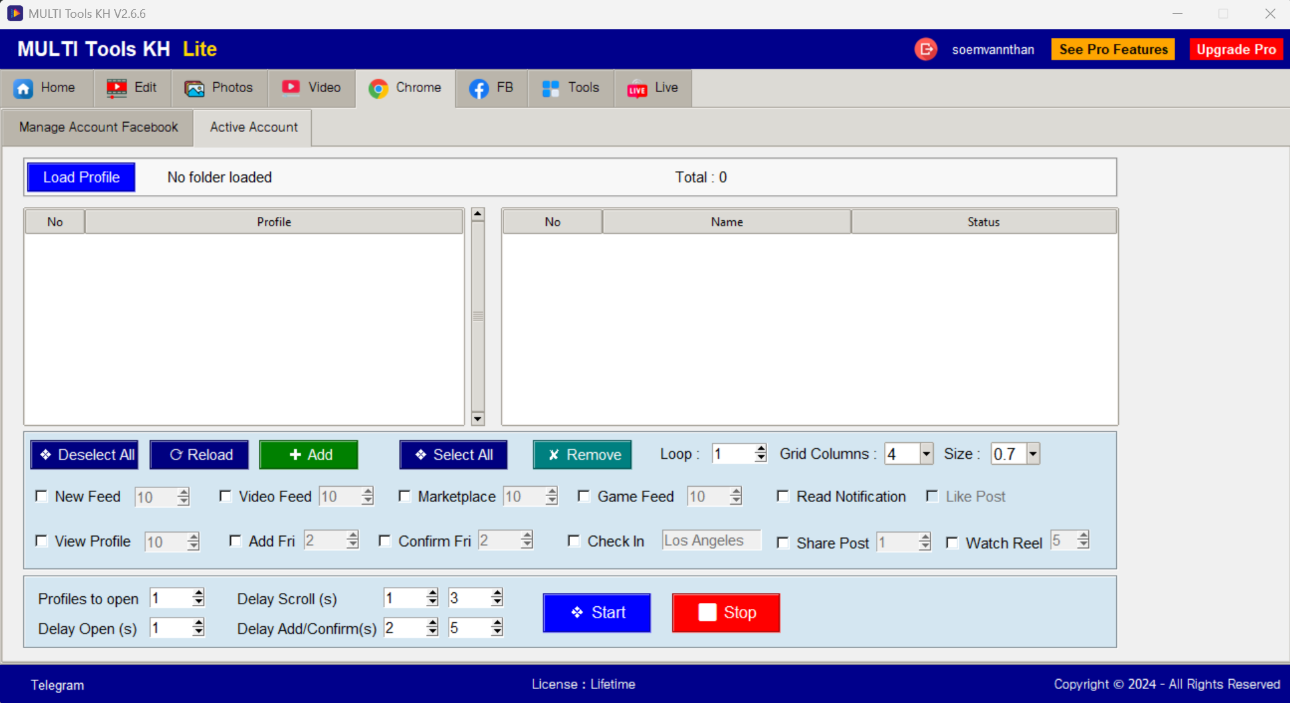This screenshot has height=703, width=1290.
Task: Enable the New Feed checkbox
Action: click(x=42, y=496)
